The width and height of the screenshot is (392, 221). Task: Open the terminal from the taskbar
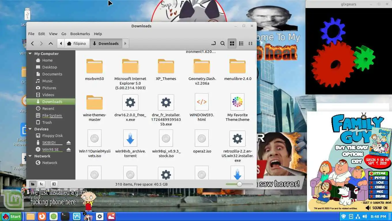click(65, 216)
